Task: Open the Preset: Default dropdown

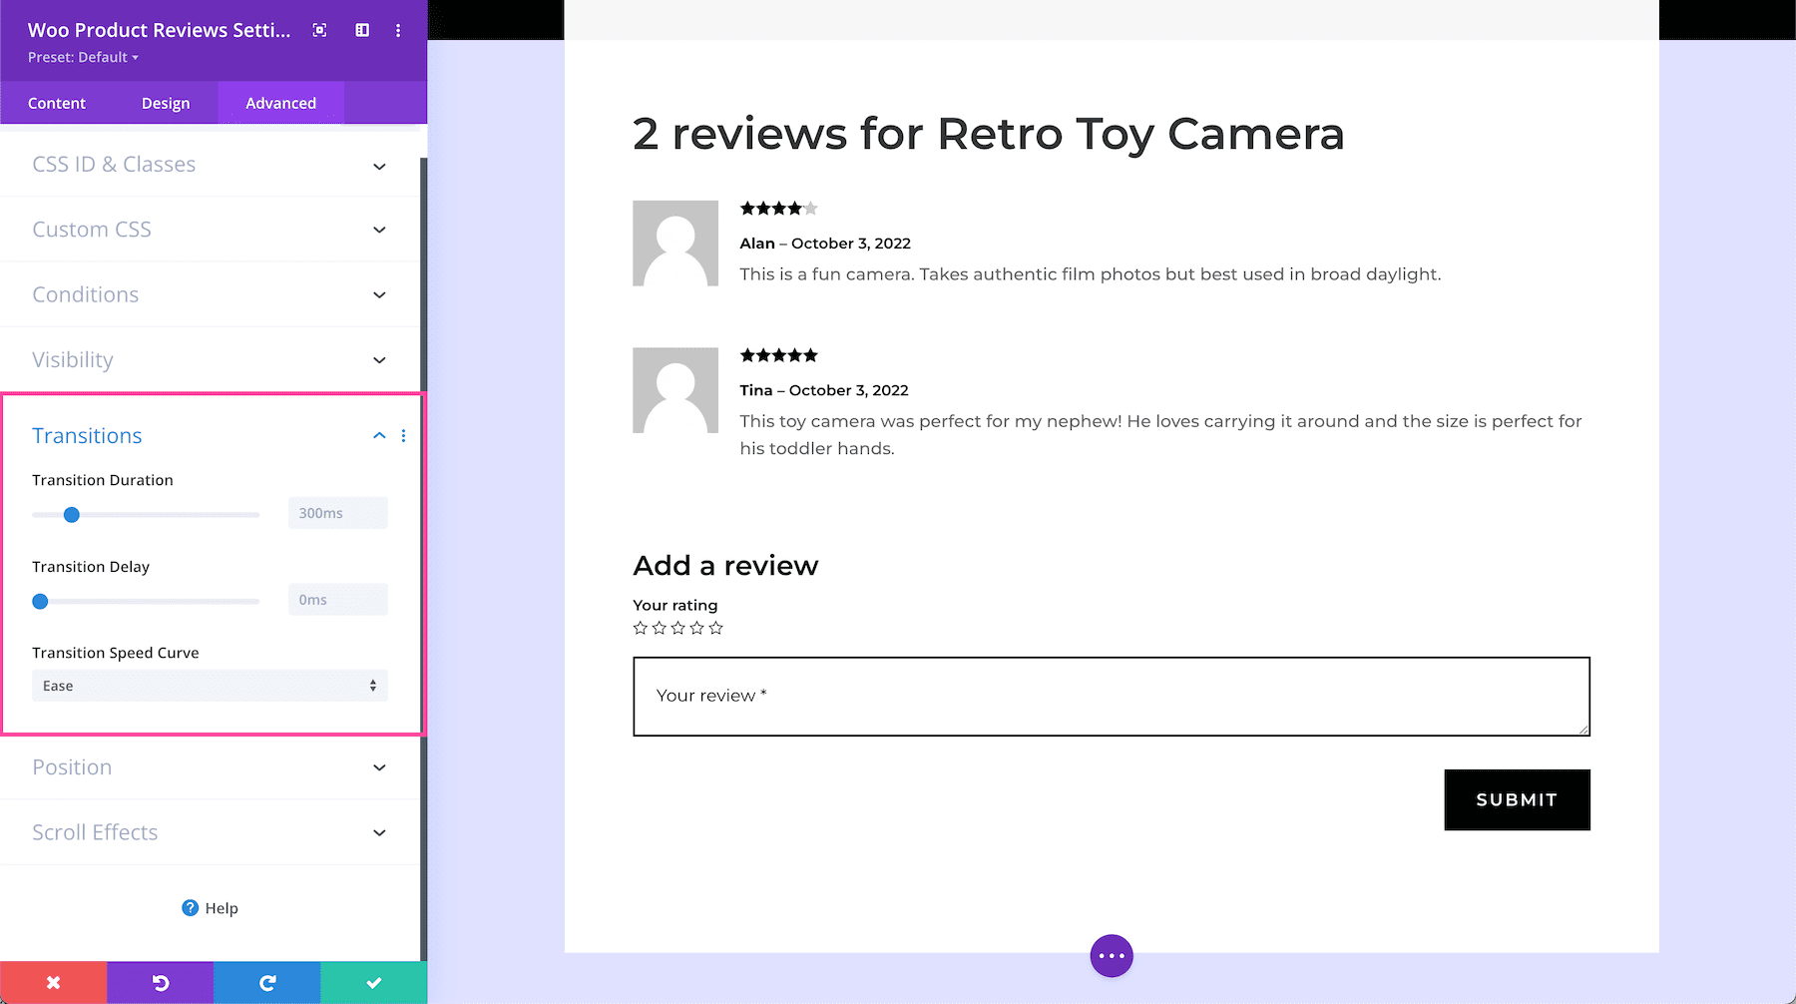Action: pyautogui.click(x=84, y=58)
